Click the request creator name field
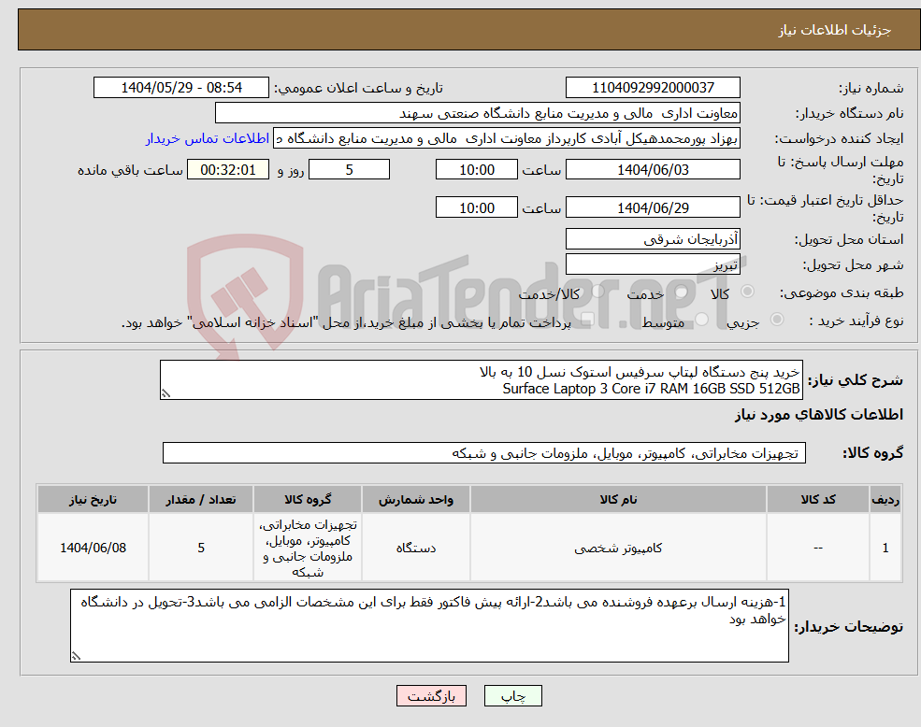The image size is (921, 727). [x=507, y=138]
